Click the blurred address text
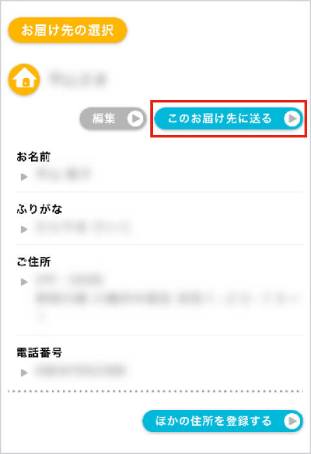The height and width of the screenshot is (454, 311). 168,297
